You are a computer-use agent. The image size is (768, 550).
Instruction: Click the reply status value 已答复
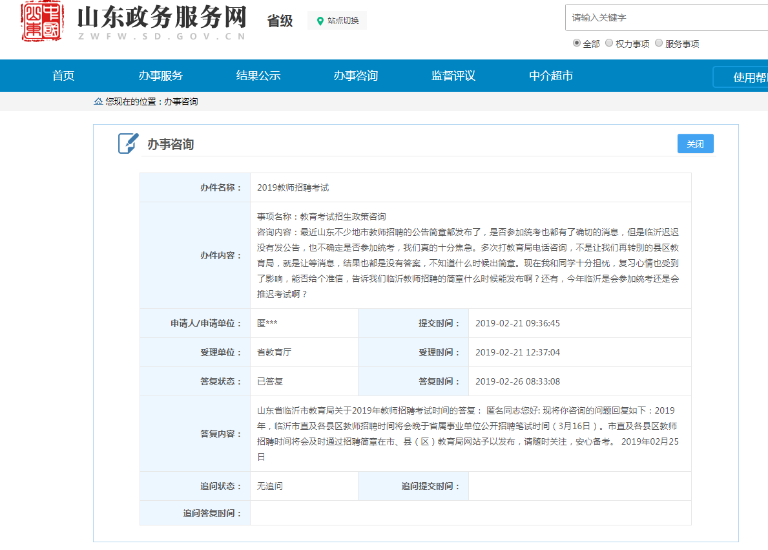[270, 381]
